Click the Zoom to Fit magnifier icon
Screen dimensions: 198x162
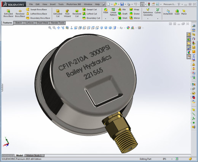point(50,28)
